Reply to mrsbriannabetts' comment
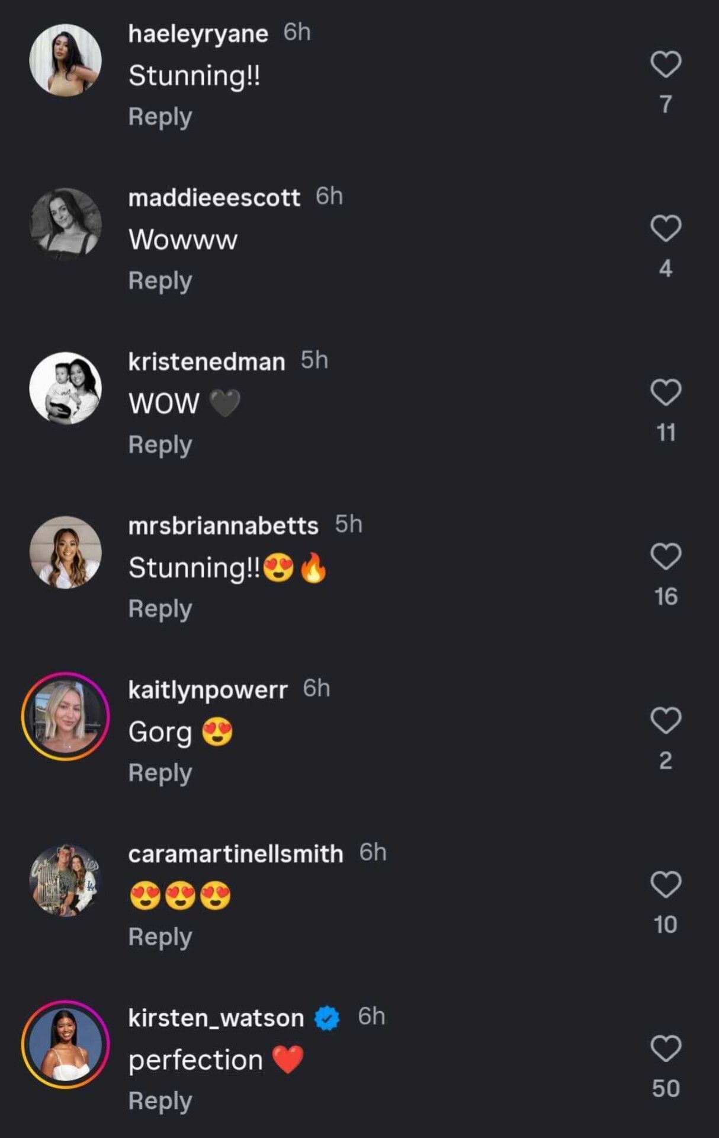The height and width of the screenshot is (1138, 719). (x=160, y=609)
